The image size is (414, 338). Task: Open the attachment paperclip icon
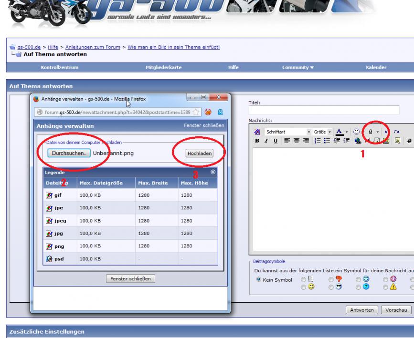coord(371,132)
